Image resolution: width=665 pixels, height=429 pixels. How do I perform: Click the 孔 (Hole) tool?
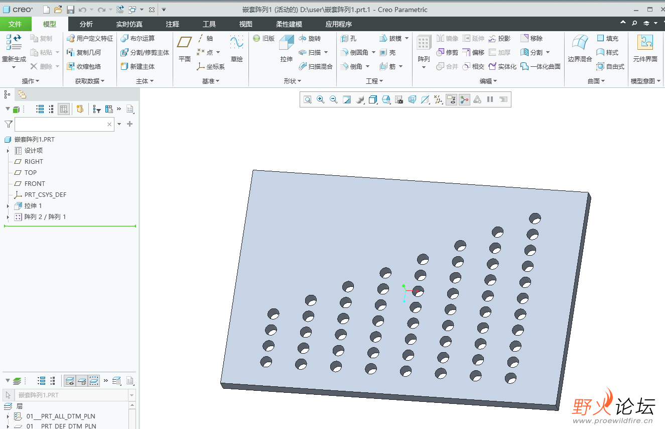(x=348, y=38)
